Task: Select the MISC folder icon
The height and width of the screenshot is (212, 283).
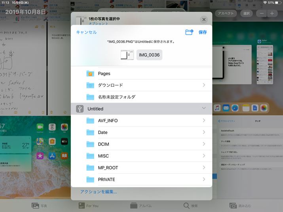Action: (x=90, y=156)
